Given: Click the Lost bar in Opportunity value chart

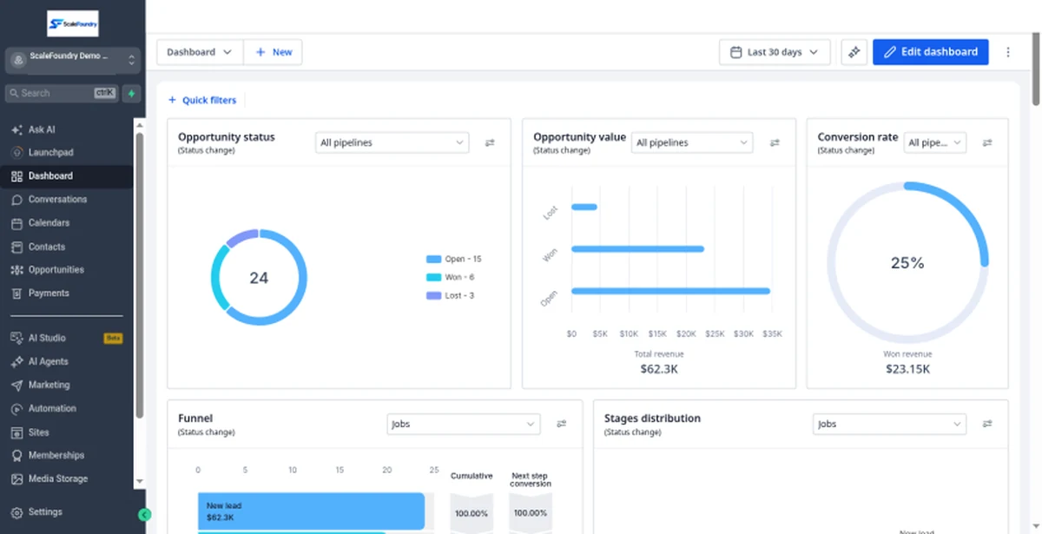Looking at the screenshot, I should click(x=584, y=207).
